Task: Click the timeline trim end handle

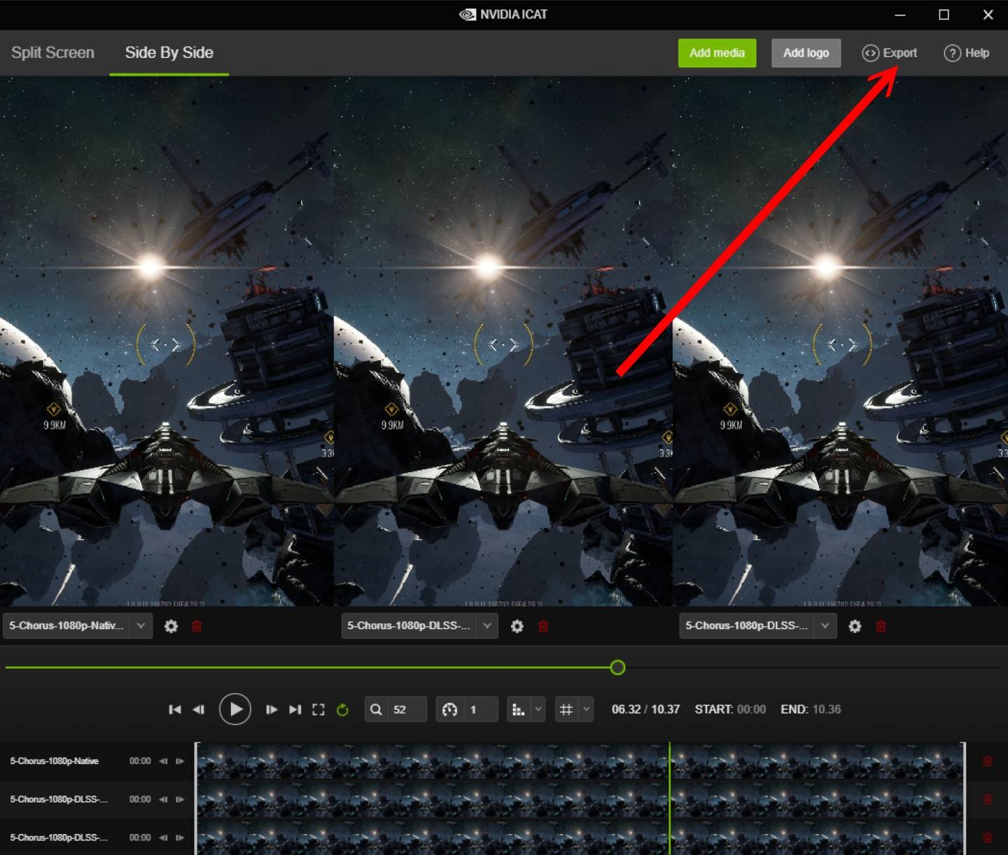Action: (x=964, y=798)
